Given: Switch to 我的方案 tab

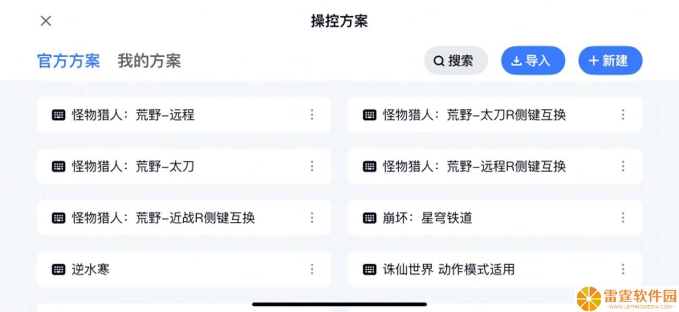Looking at the screenshot, I should point(149,61).
